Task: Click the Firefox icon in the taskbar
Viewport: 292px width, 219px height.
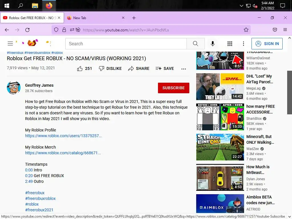Action: (x=49, y=6)
